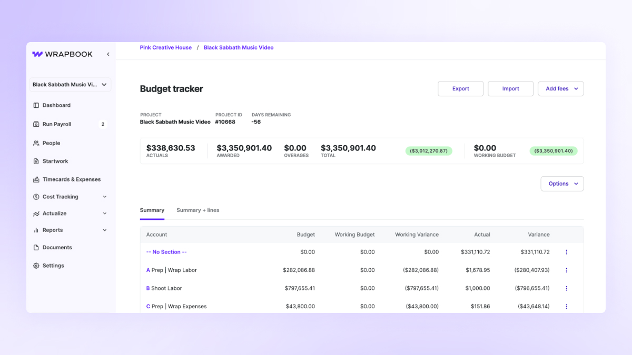Click the Account column header

(157, 235)
